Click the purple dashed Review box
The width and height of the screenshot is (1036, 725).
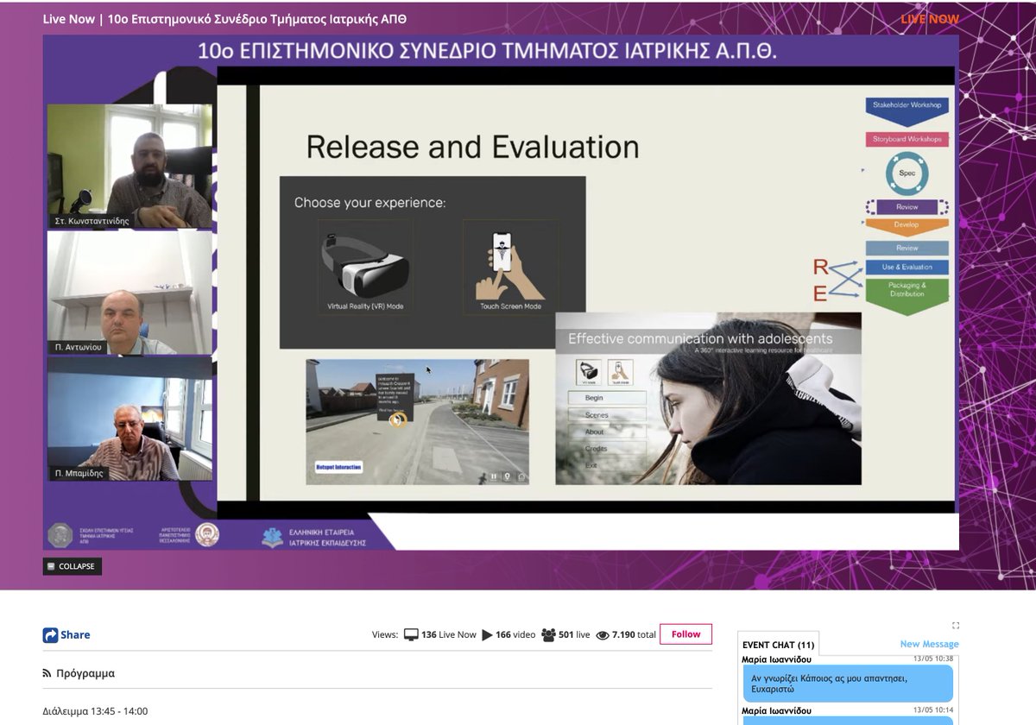pos(907,207)
